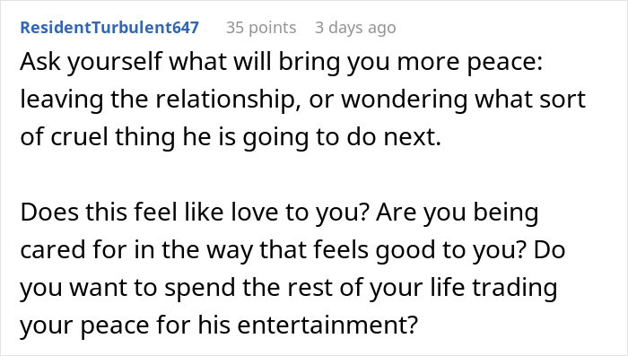The height and width of the screenshot is (356, 628).
Task: Click the 35 points score
Action: click(261, 28)
